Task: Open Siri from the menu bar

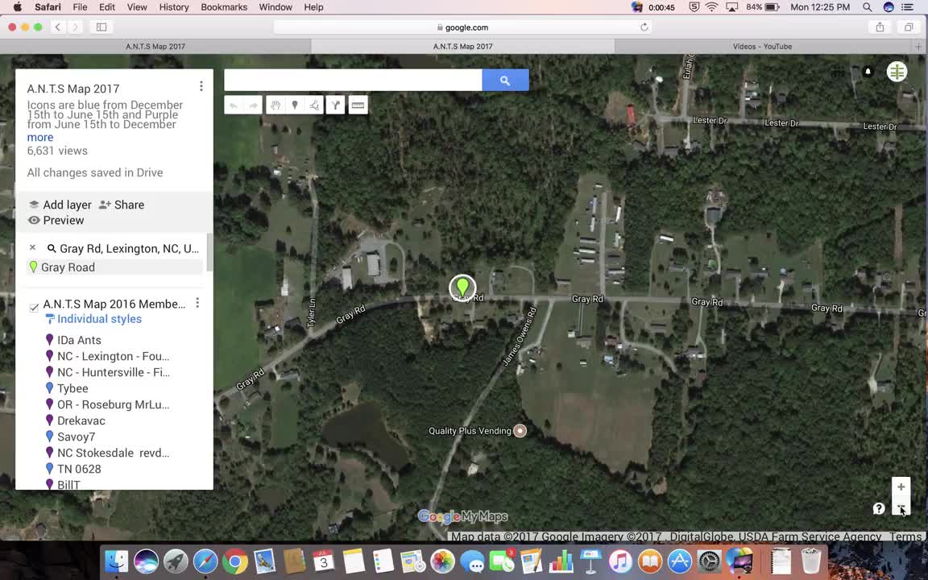Action: tap(889, 7)
